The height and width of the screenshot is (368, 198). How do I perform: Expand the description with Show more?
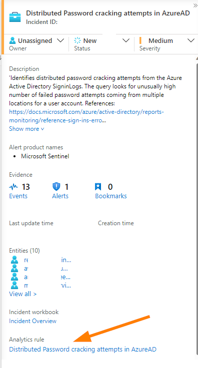click(x=26, y=129)
